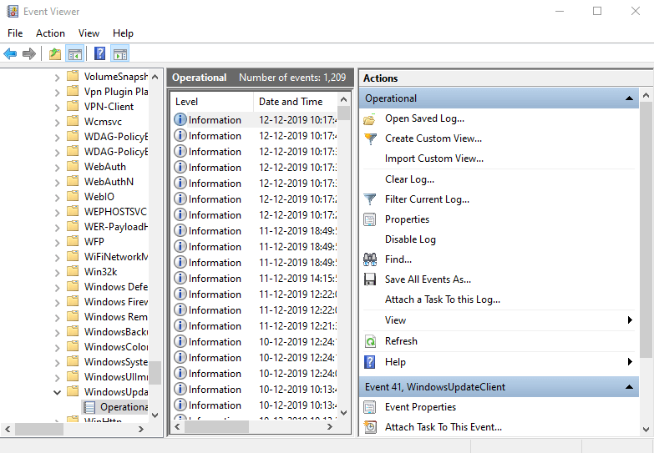Collapse the Operational actions section
Screen dimensions: 654x453
(x=629, y=98)
